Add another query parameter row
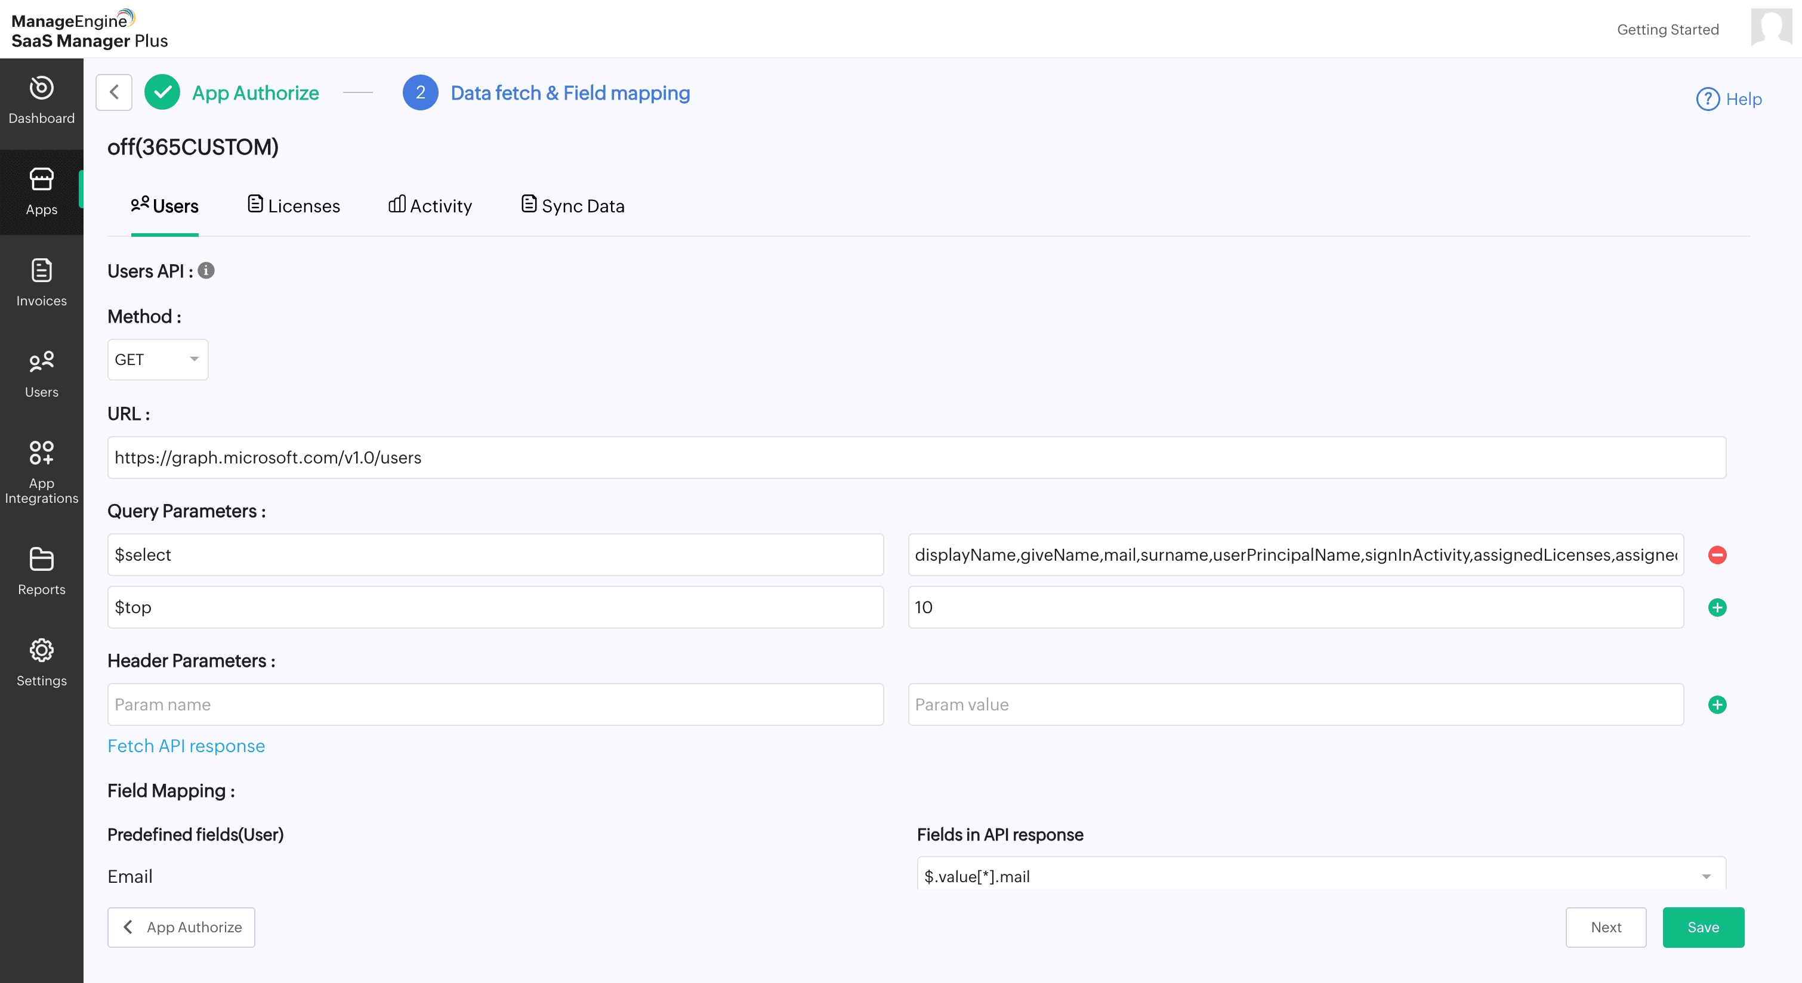The width and height of the screenshot is (1802, 983). point(1717,607)
